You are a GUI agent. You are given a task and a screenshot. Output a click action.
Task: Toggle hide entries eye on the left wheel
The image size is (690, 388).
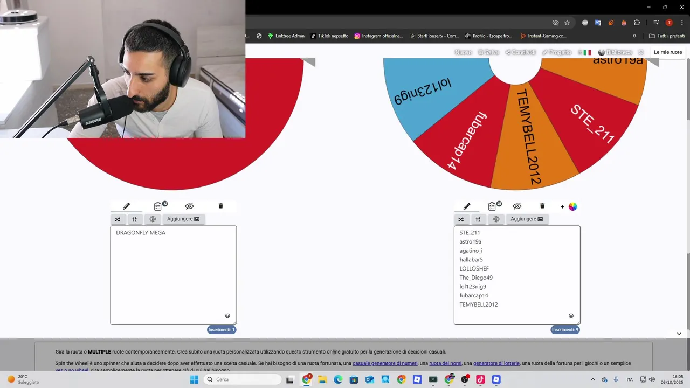[189, 206]
